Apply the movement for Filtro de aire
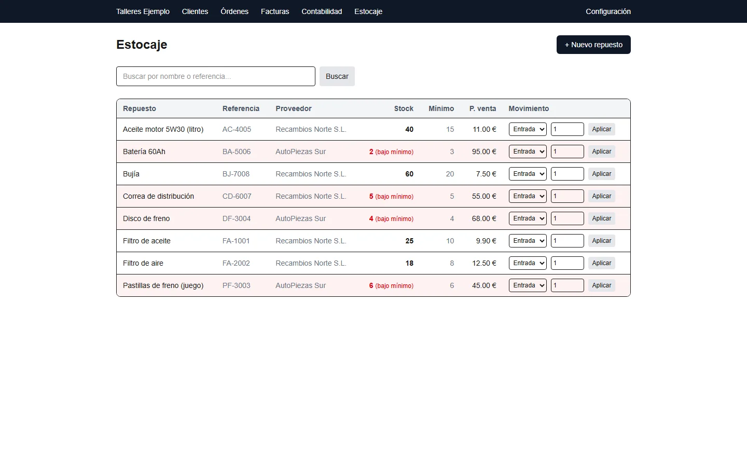Screen dimensions: 747x467 click(x=602, y=263)
